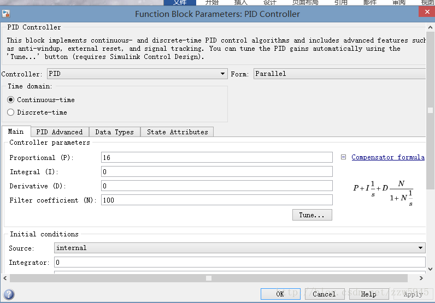
Task: Switch to the PID Advanced tab
Action: coord(60,132)
